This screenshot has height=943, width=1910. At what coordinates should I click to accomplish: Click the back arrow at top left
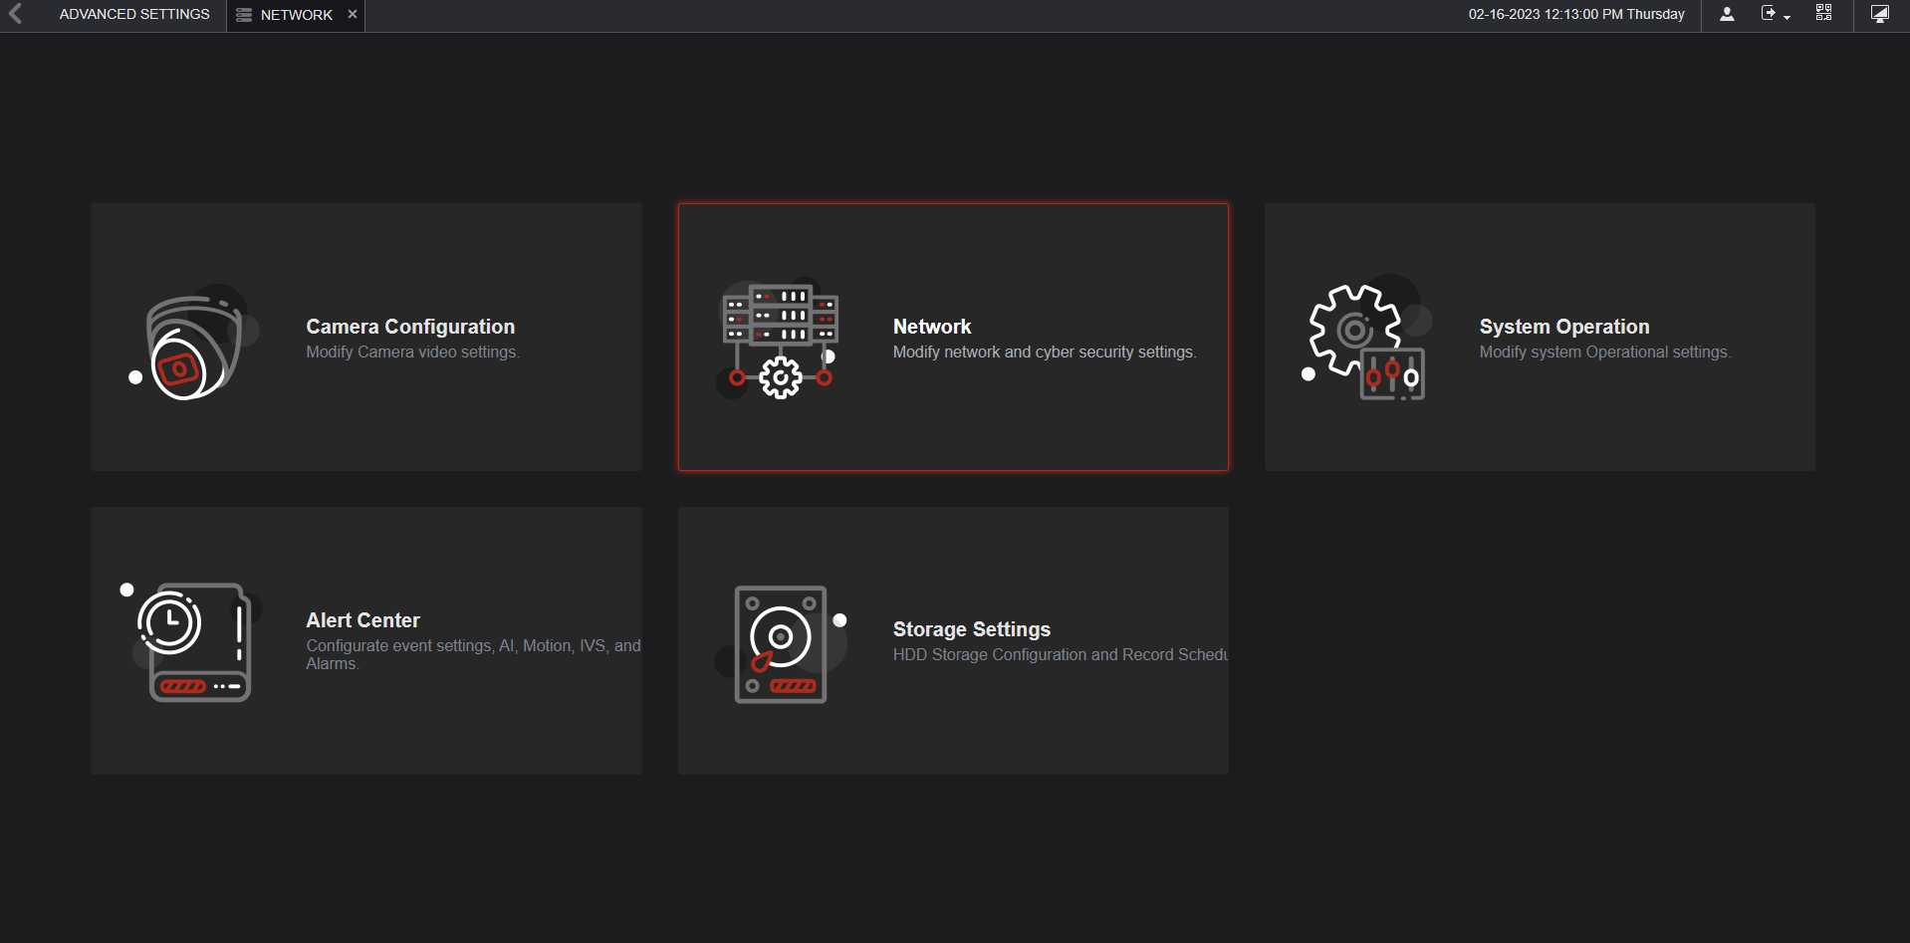[16, 15]
